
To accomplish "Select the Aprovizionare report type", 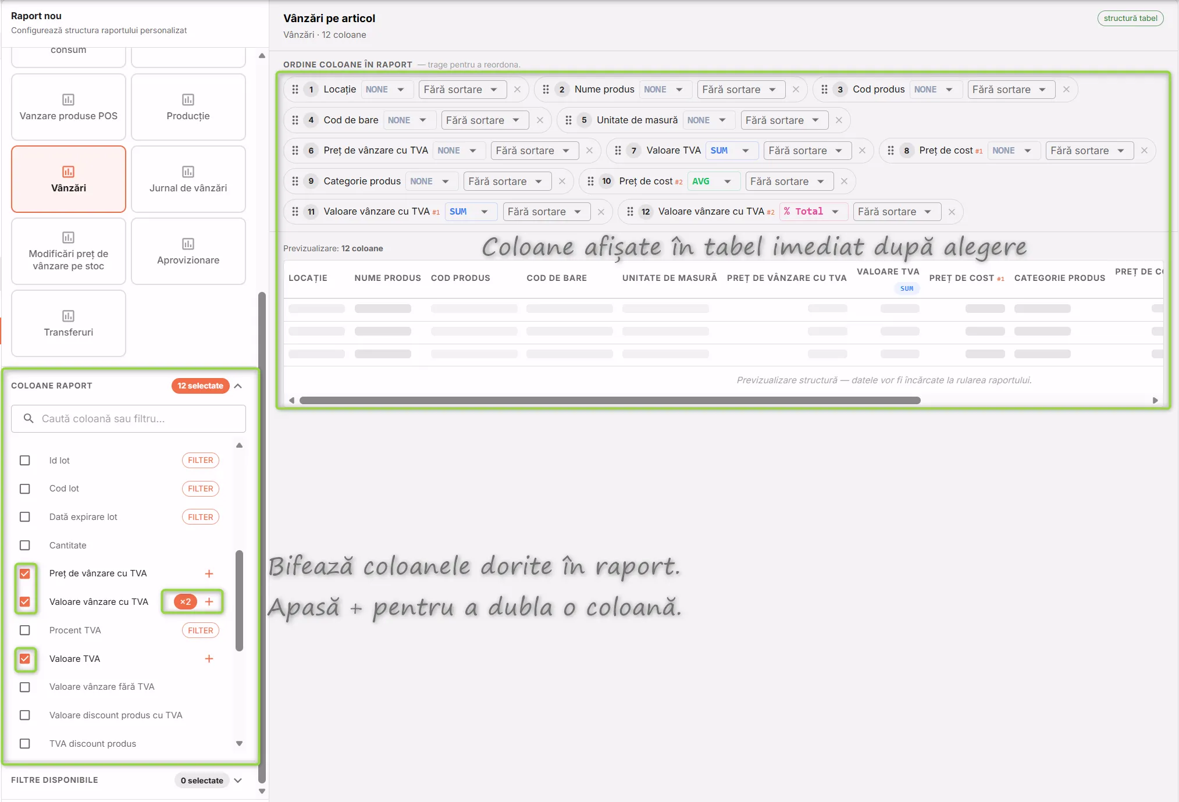I will coord(188,251).
